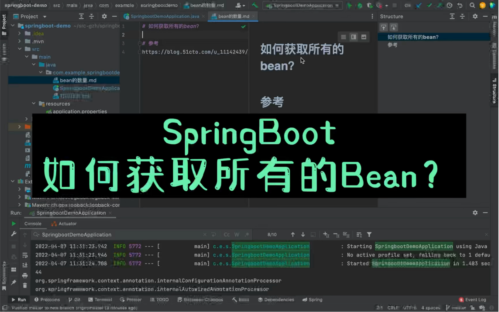The width and height of the screenshot is (499, 312).
Task: Open the Dependencies tool window
Action: 276,300
